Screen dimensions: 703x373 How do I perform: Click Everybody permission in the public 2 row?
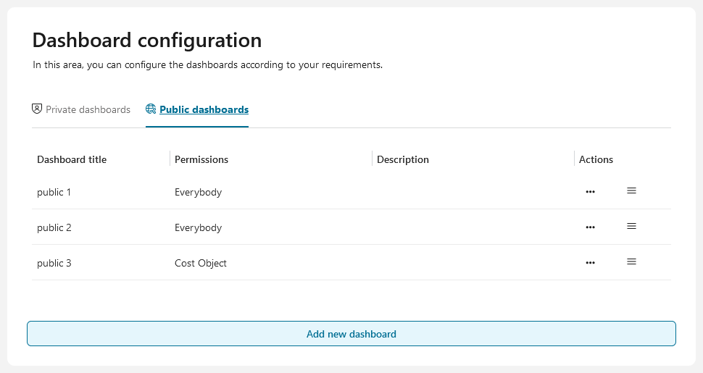(198, 227)
